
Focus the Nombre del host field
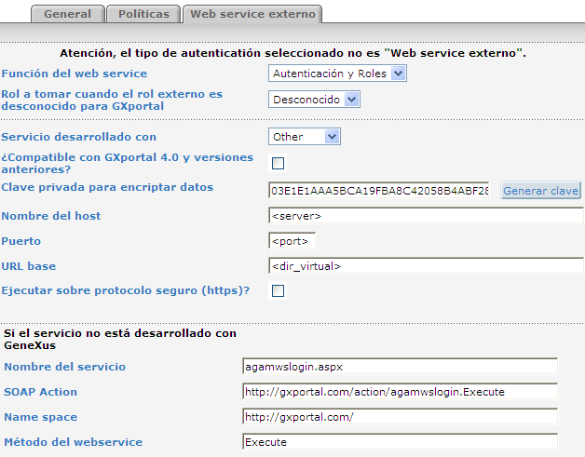426,216
